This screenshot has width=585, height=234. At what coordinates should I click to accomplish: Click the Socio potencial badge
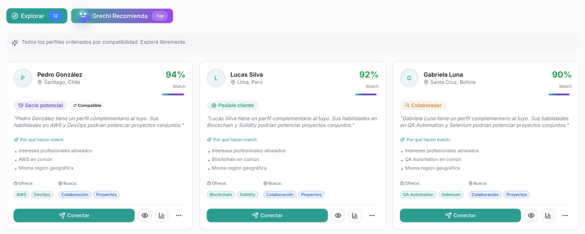(41, 105)
